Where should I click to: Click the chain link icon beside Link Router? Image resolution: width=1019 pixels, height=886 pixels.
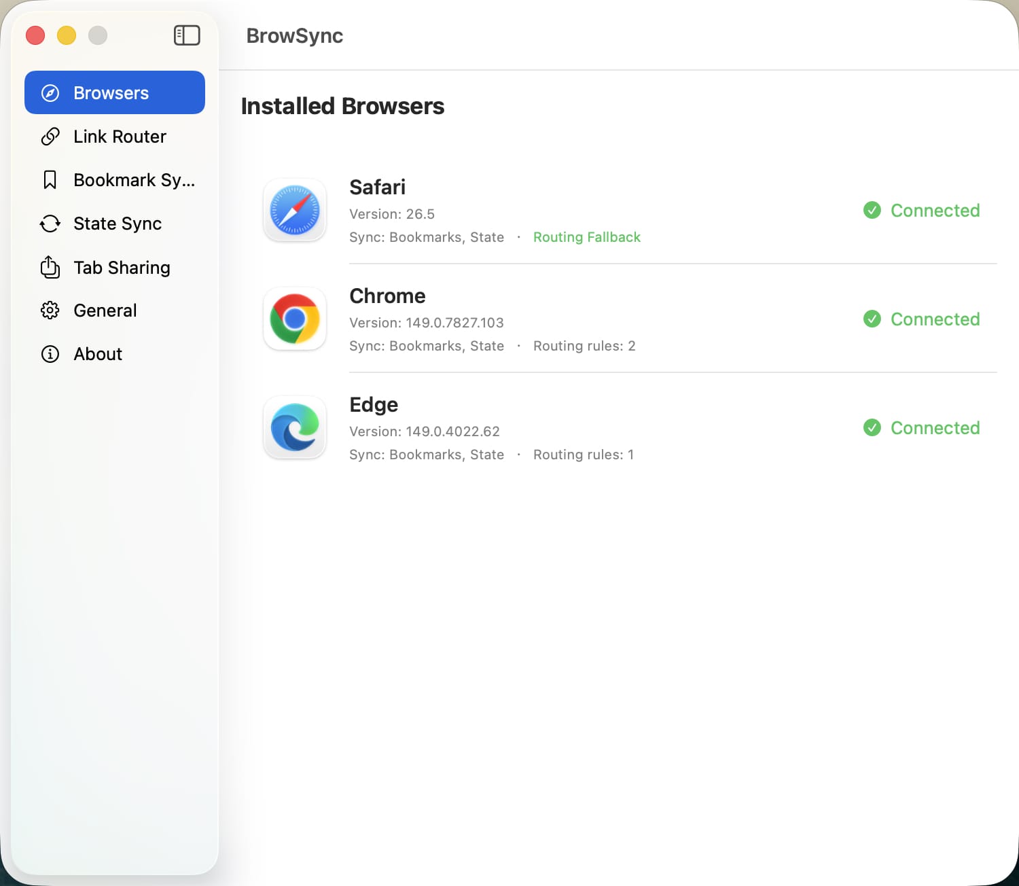[50, 137]
